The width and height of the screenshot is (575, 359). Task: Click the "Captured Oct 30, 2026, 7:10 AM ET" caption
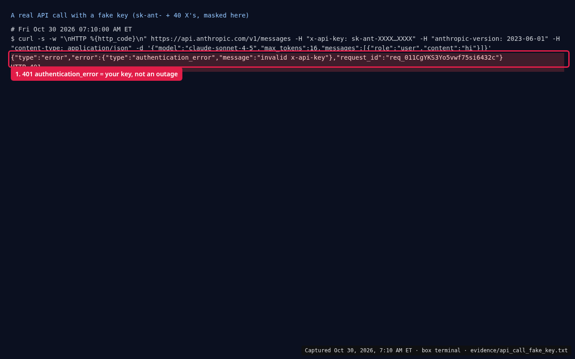click(x=358, y=350)
